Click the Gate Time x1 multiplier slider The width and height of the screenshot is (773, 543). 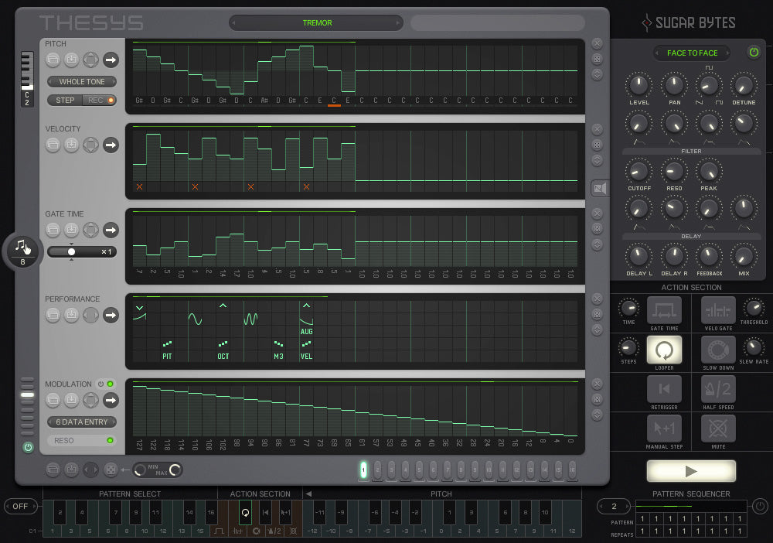tap(82, 251)
